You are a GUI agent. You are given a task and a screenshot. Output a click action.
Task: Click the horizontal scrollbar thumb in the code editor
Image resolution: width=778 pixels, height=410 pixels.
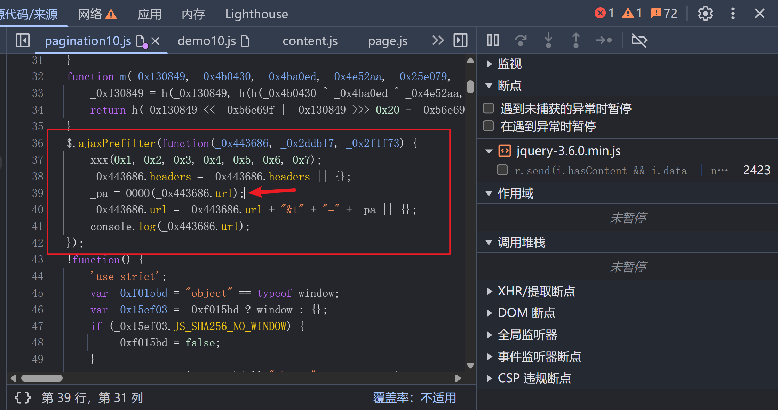coord(42,378)
